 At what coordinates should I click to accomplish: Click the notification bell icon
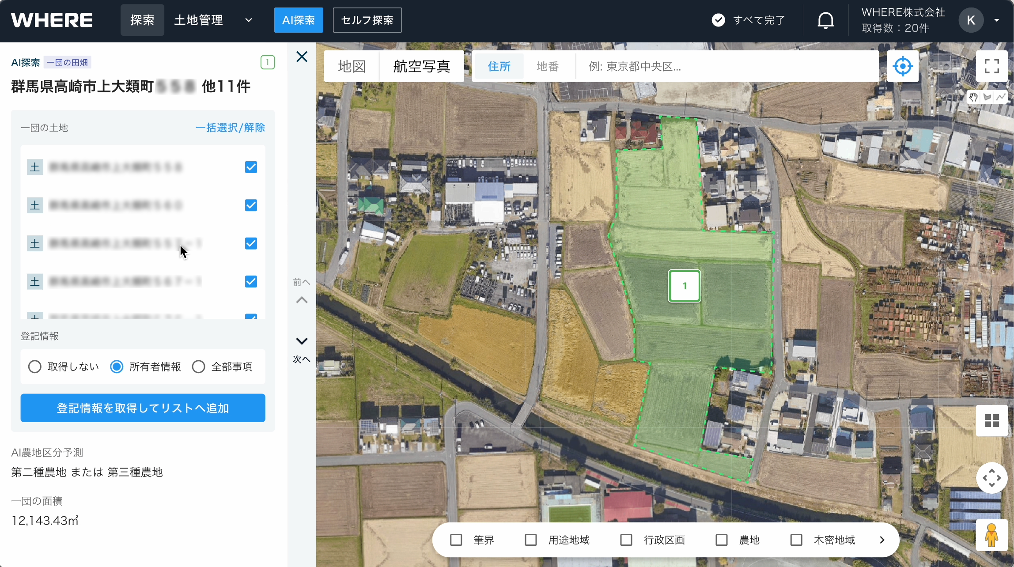click(x=825, y=21)
